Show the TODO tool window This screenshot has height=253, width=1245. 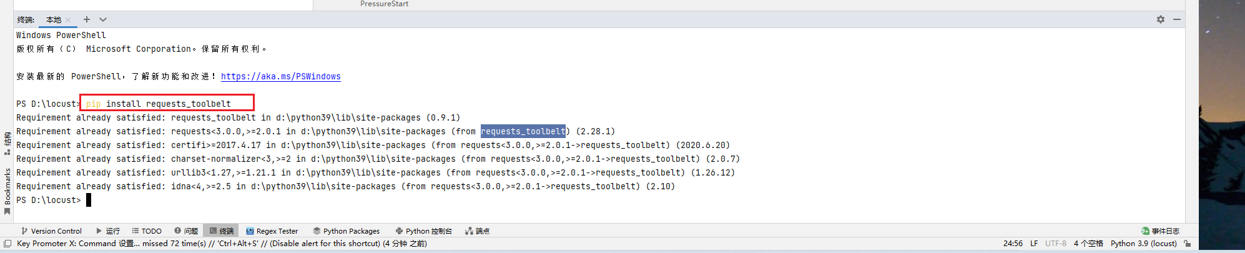click(147, 231)
